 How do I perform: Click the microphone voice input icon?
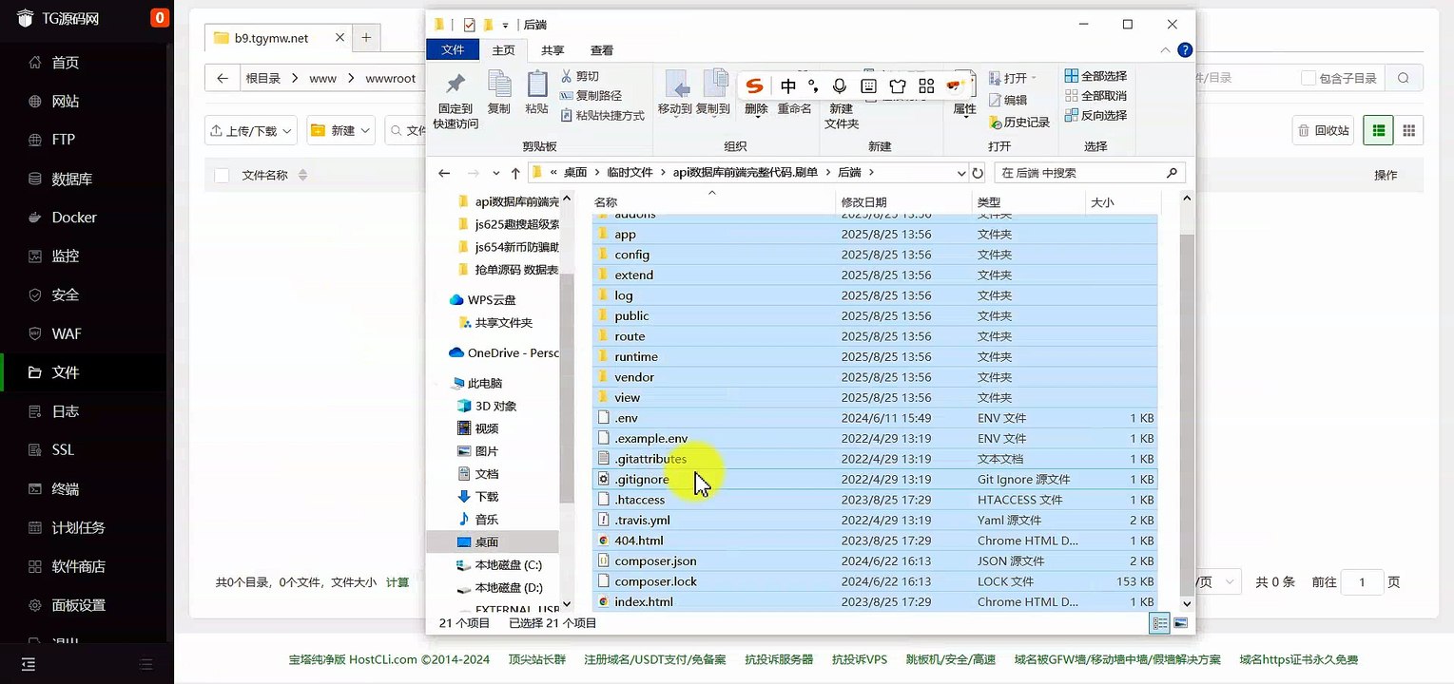coord(839,86)
